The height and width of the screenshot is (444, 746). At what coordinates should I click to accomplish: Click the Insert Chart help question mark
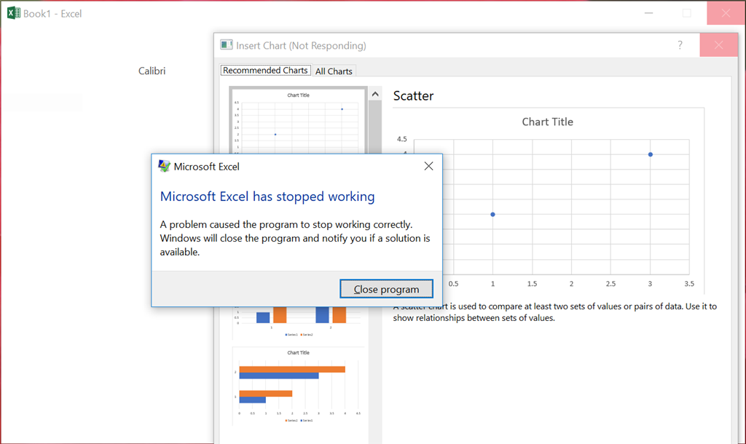coord(680,45)
